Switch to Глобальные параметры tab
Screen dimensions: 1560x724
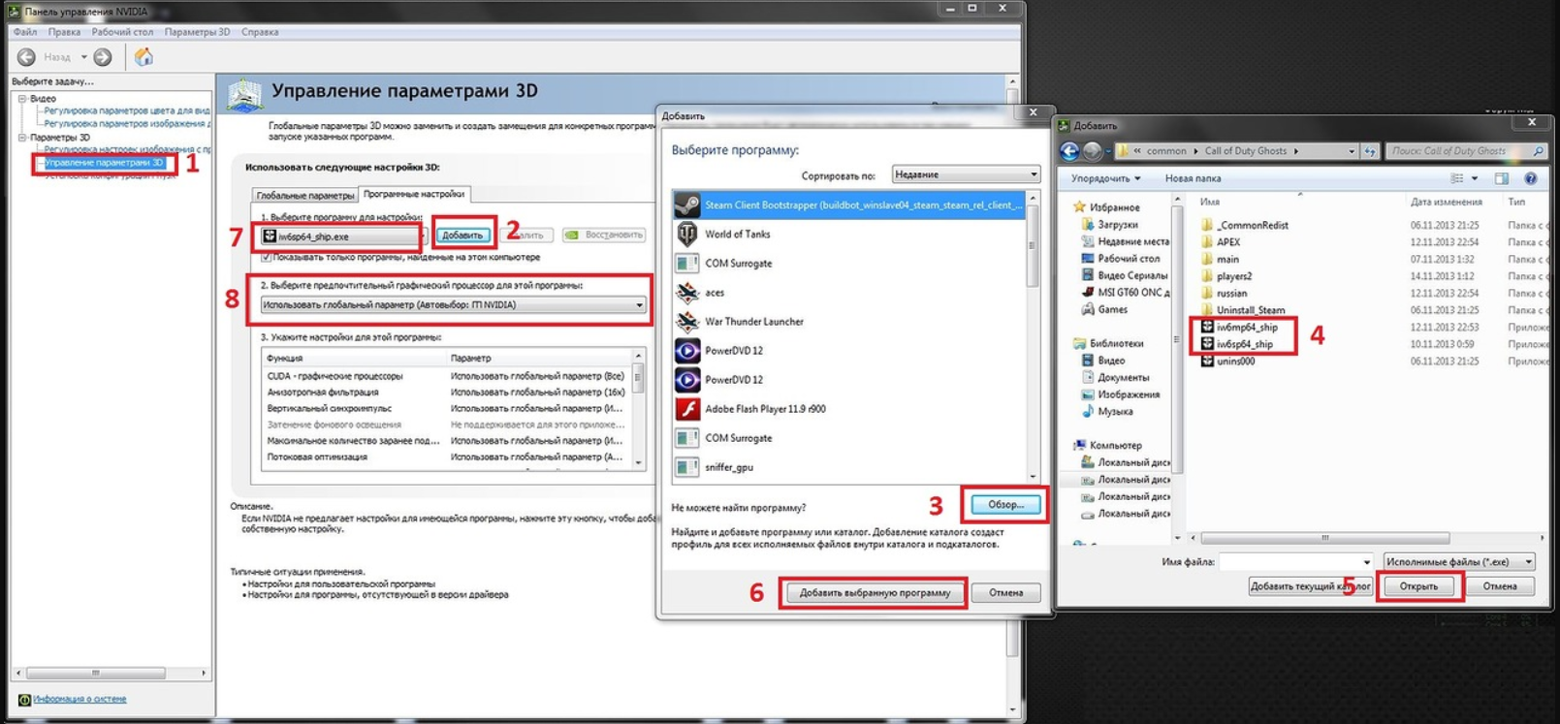point(304,195)
